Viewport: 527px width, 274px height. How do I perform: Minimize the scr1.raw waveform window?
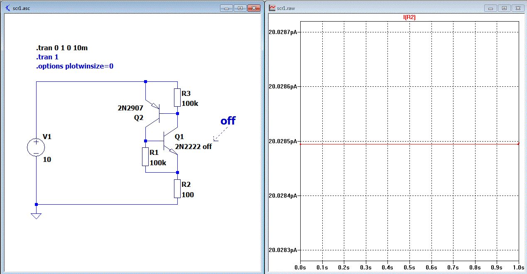click(491, 8)
